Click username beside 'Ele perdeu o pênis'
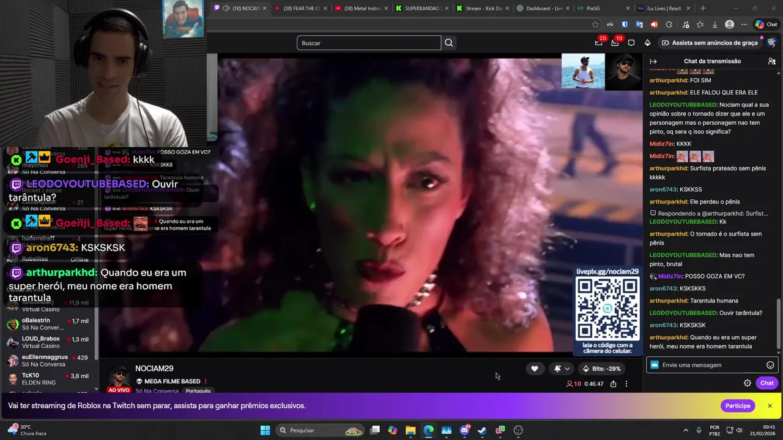This screenshot has width=783, height=440. pos(669,202)
